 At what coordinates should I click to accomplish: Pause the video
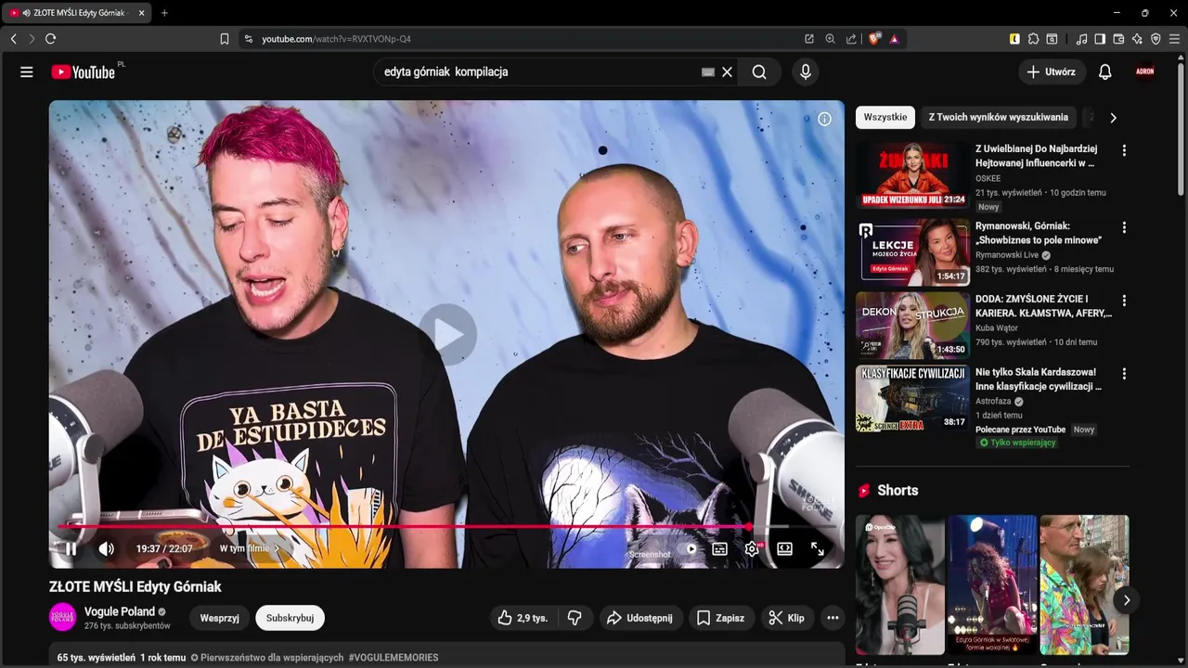coord(71,548)
